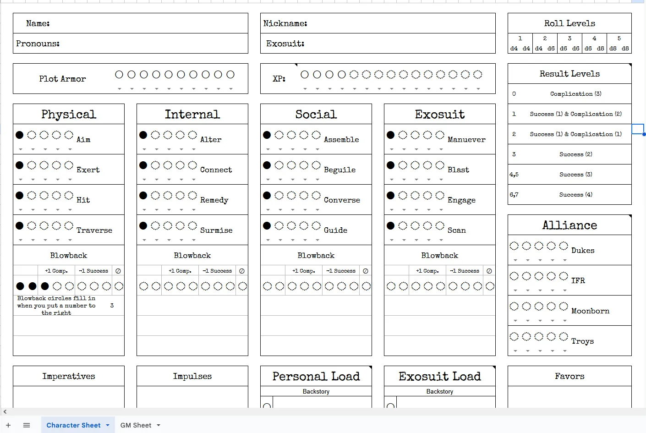Image resolution: width=646 pixels, height=433 pixels.
Task: Open the All Sheets list icon
Action: 27,425
